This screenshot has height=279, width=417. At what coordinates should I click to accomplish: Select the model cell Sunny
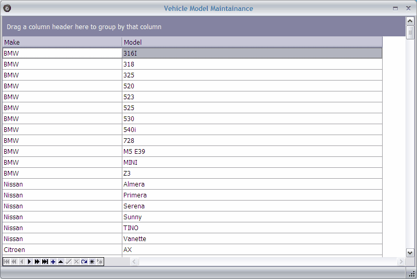tap(252, 217)
